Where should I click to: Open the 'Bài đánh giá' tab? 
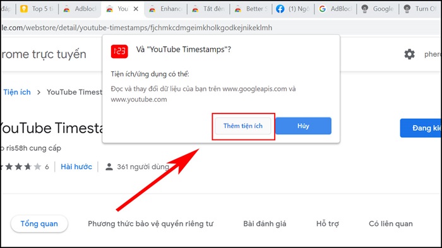265,224
